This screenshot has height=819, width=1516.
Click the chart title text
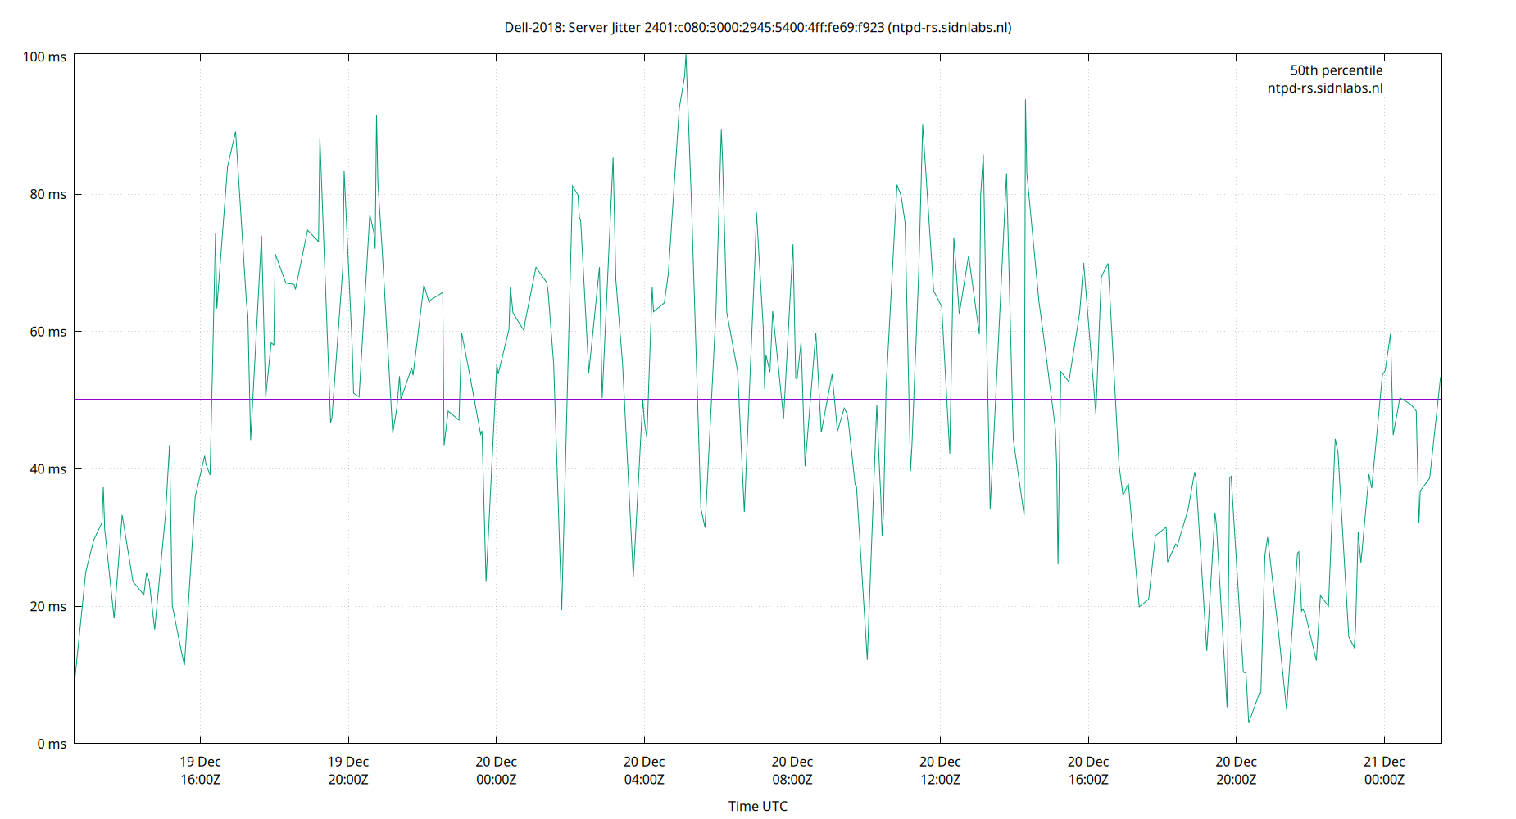click(758, 27)
